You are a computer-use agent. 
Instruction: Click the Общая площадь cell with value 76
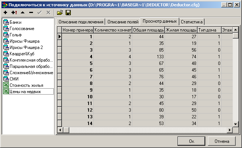coord(148,77)
